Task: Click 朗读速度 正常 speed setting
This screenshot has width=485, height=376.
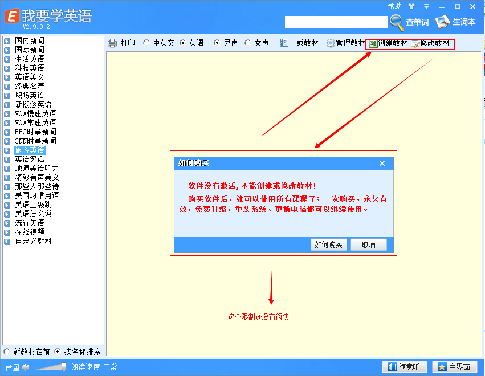Action: [x=94, y=367]
